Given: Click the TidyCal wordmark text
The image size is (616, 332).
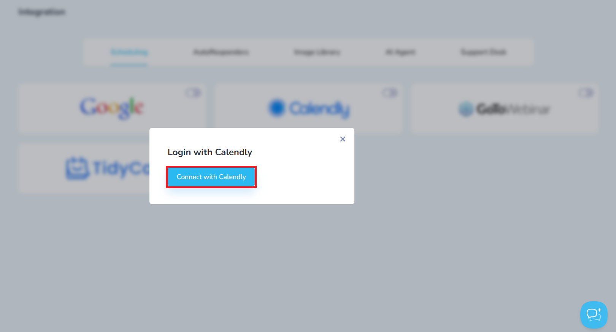Looking at the screenshot, I should 121,168.
